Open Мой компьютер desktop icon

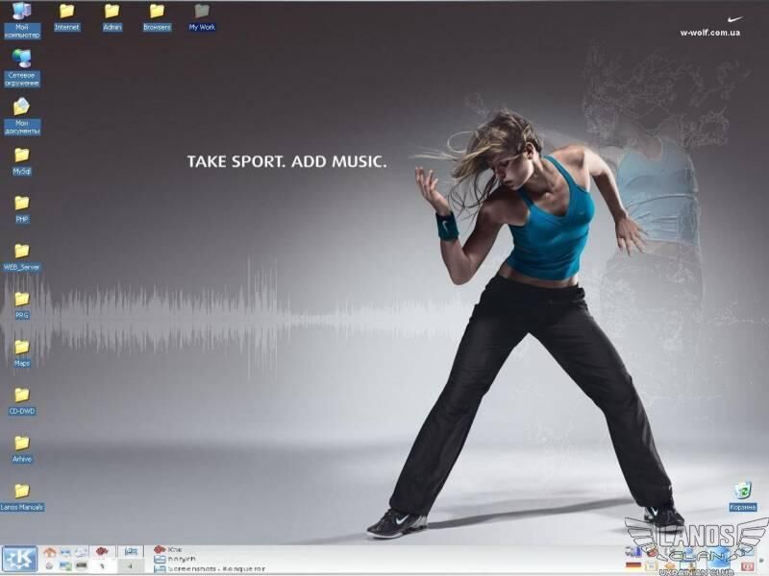21,12
